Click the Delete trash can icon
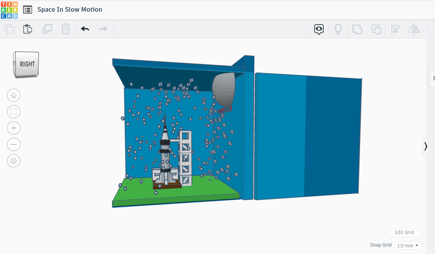 pyautogui.click(x=66, y=29)
